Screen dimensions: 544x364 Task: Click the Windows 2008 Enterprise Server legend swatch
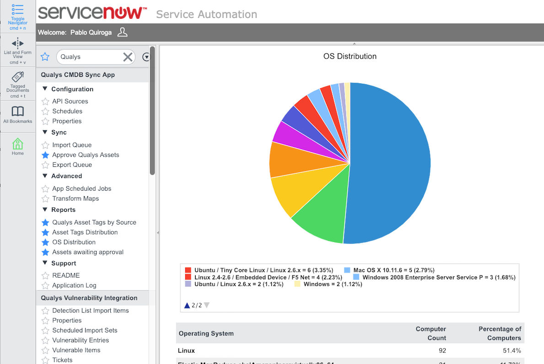(356, 277)
